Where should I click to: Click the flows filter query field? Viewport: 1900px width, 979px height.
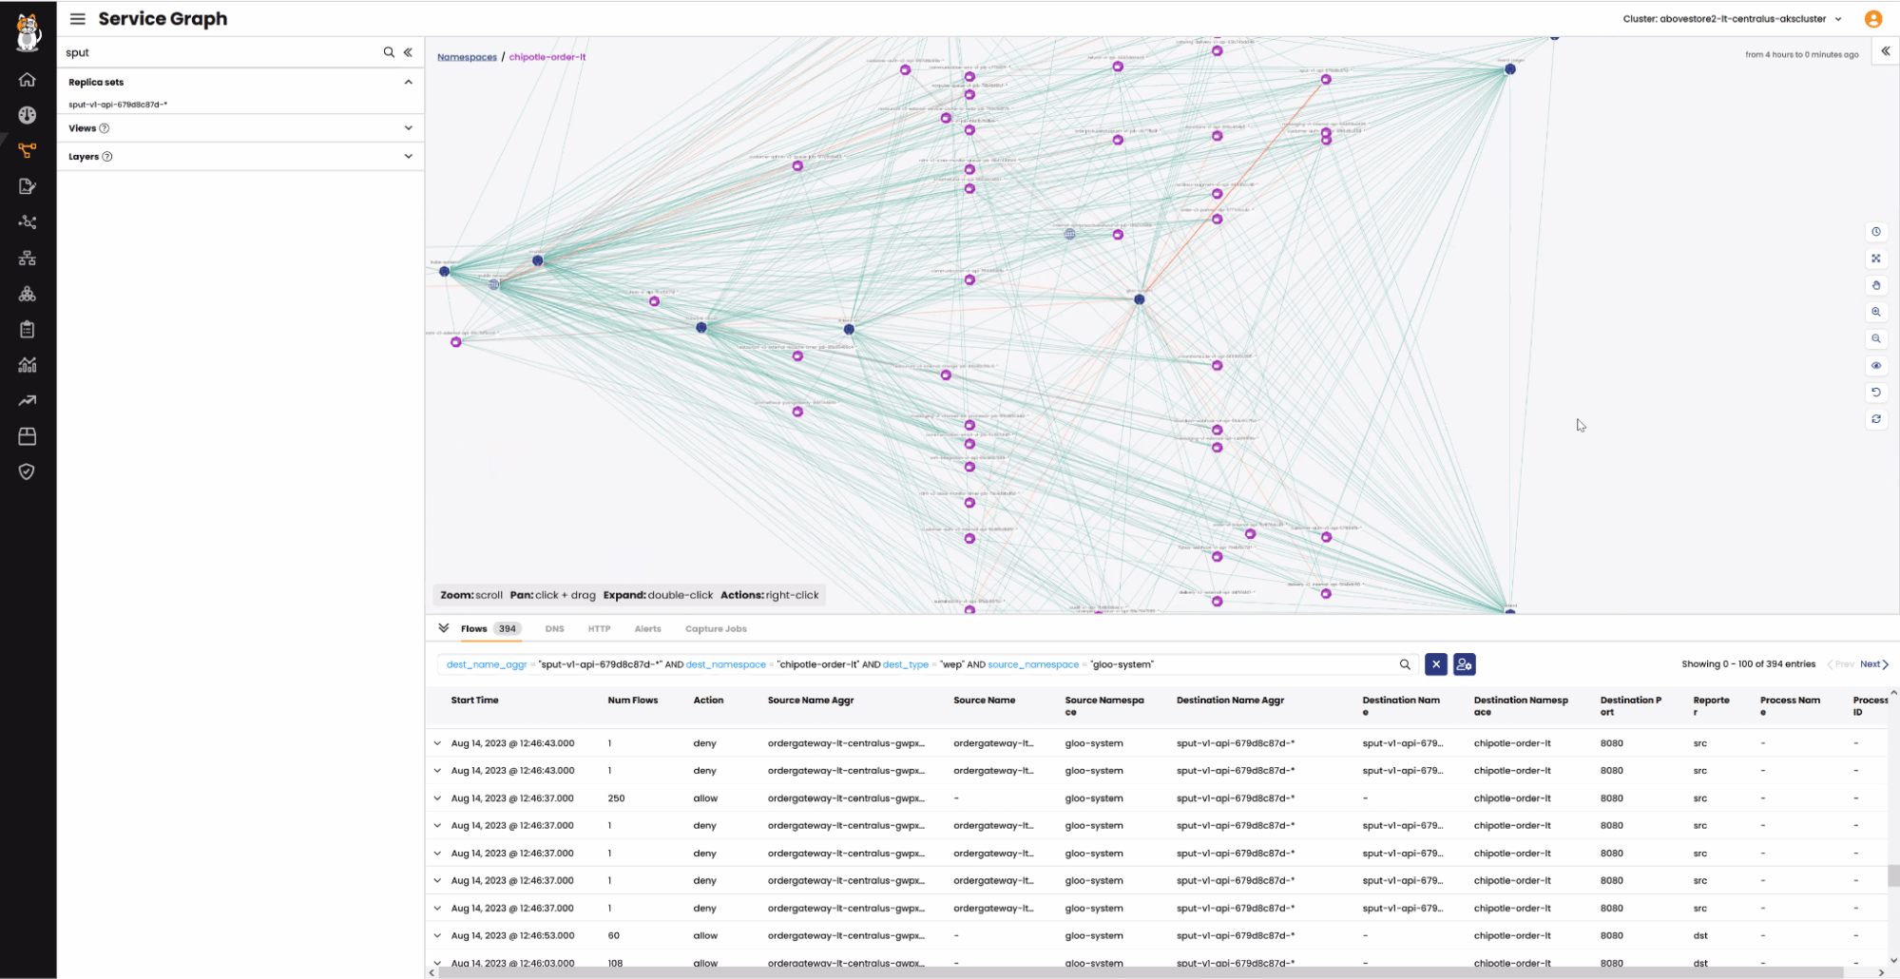pos(917,664)
